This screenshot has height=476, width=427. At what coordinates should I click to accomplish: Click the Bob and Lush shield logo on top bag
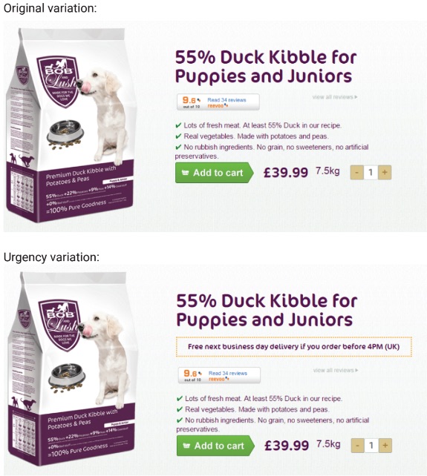[x=59, y=81]
